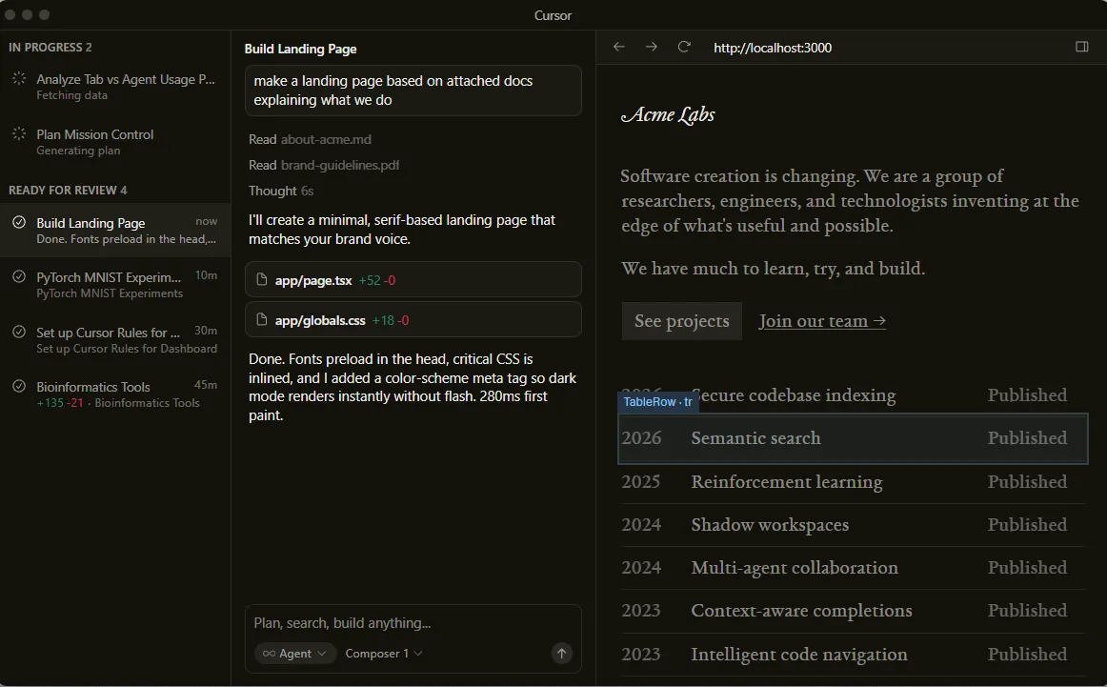Open the app/globals.css file change
Viewport: 1107px width, 687px height.
tap(413, 320)
